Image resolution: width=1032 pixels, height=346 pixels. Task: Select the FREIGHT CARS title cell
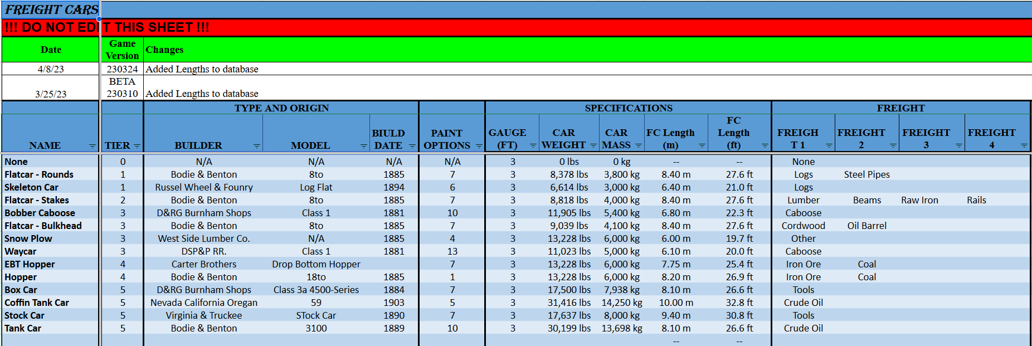click(51, 10)
